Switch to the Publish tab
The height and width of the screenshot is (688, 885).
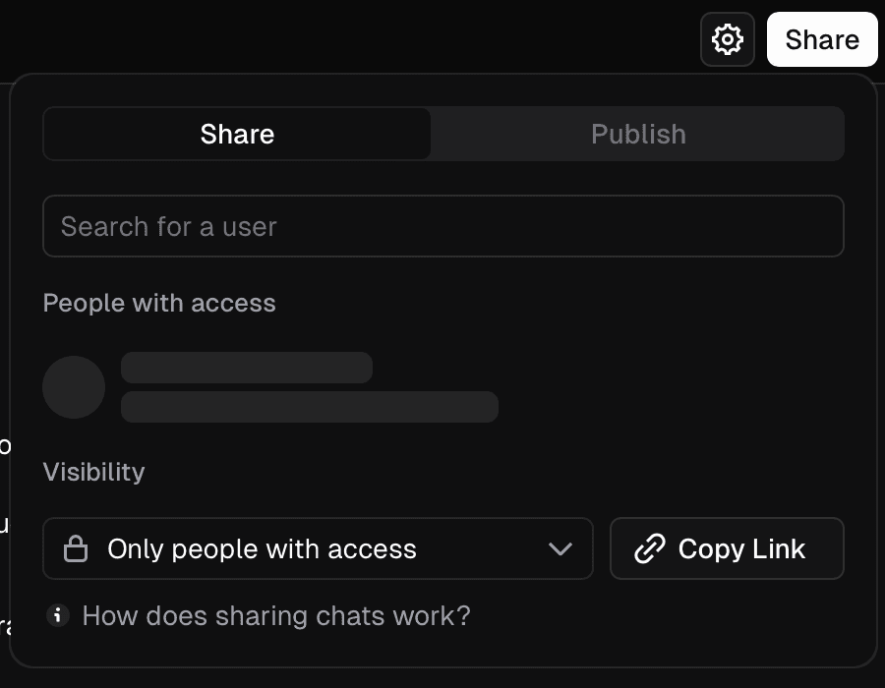(x=638, y=134)
